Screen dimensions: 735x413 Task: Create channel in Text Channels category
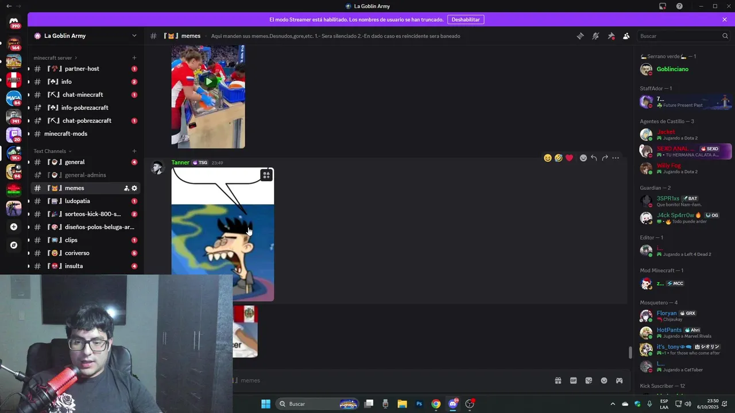click(134, 151)
